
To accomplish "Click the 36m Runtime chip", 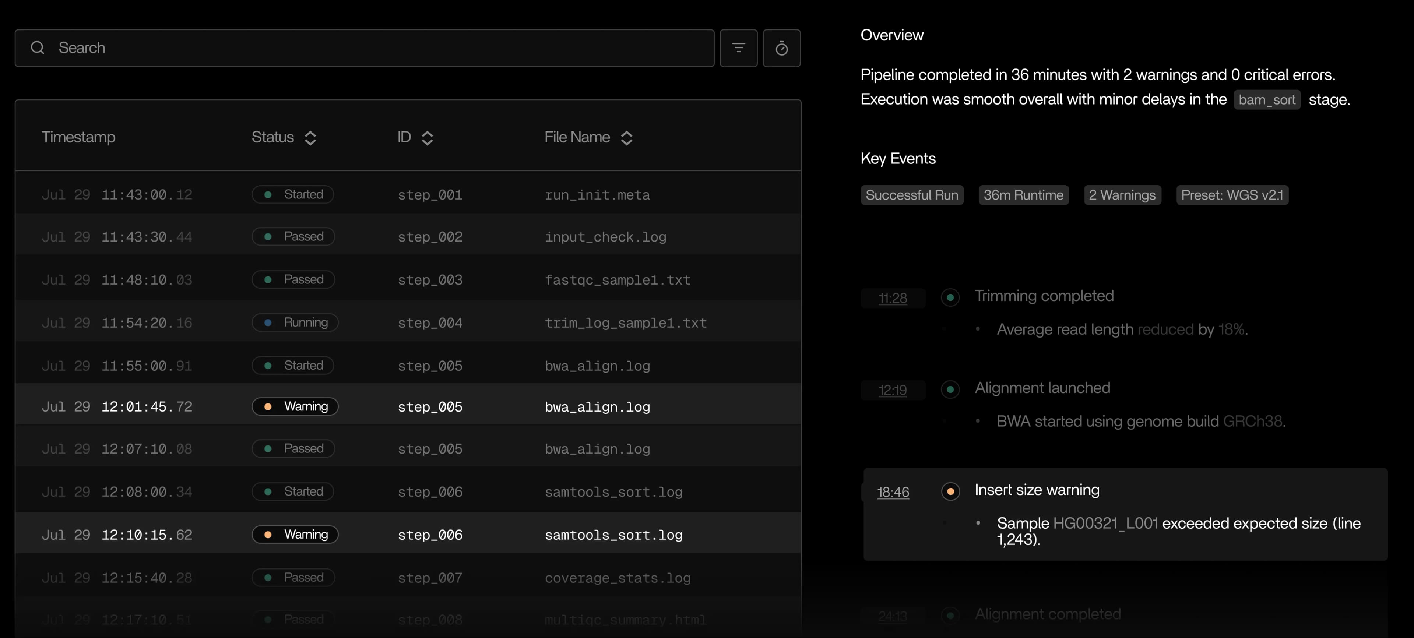I will (1023, 195).
